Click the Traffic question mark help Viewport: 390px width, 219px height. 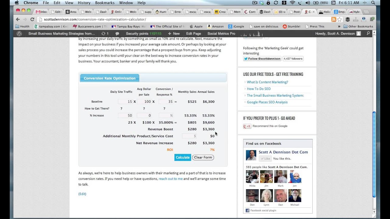(121, 109)
